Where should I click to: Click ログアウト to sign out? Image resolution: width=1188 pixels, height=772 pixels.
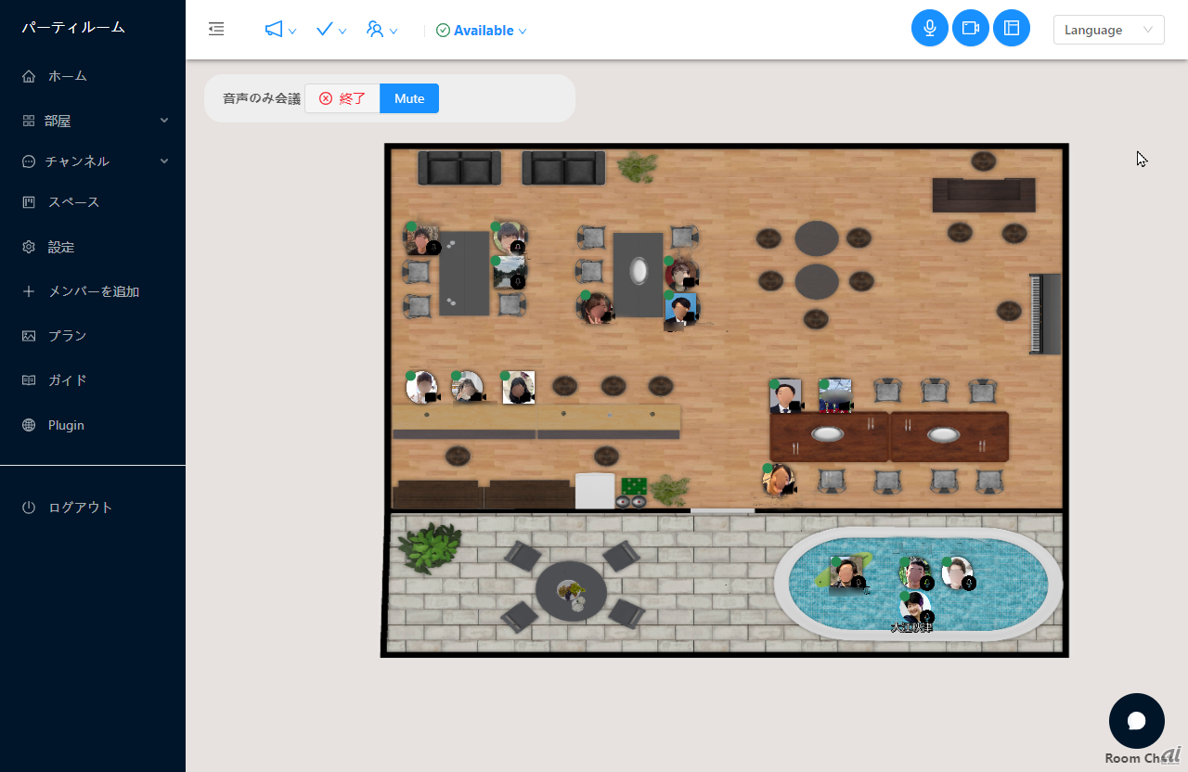point(80,508)
